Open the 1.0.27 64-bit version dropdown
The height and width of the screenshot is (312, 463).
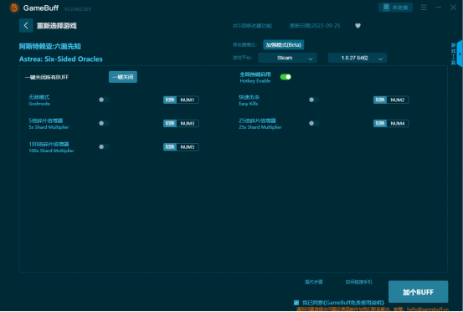[358, 58]
